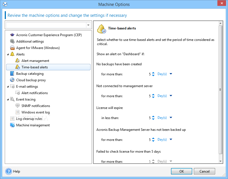The image size is (228, 179).
Task: Click Cancel to discard changes
Action: (205, 171)
